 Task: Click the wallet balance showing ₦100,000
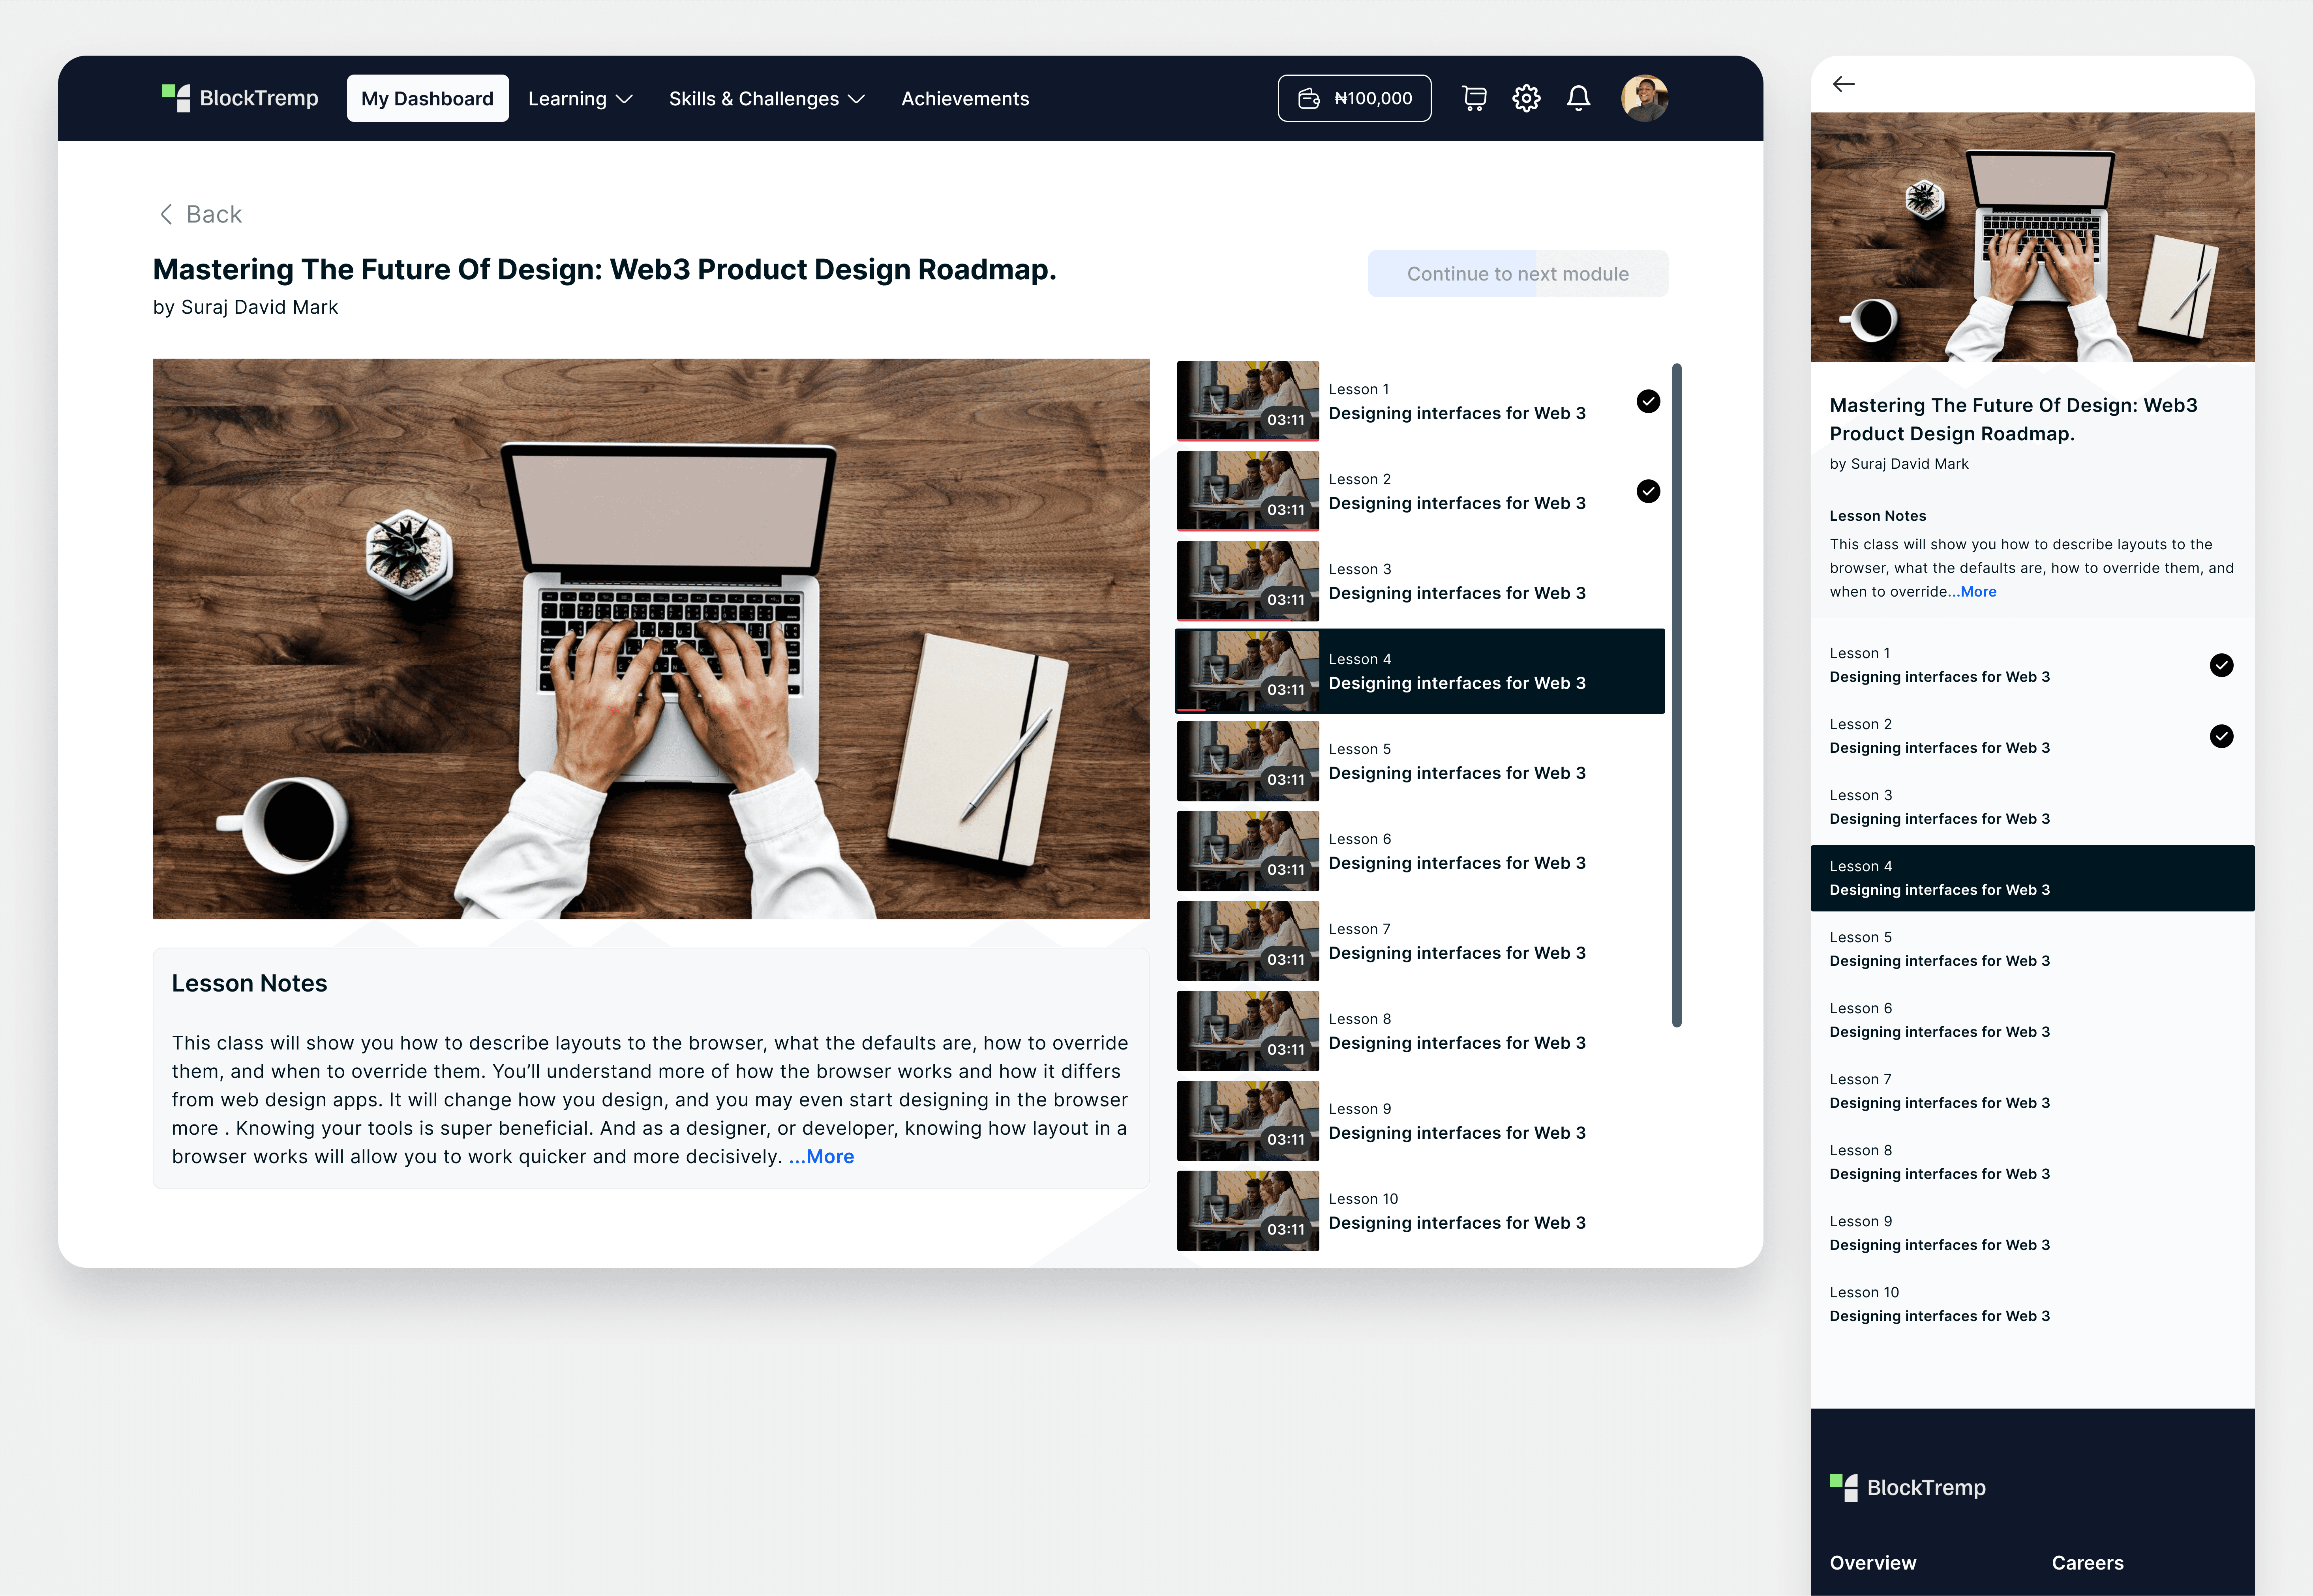tap(1354, 98)
